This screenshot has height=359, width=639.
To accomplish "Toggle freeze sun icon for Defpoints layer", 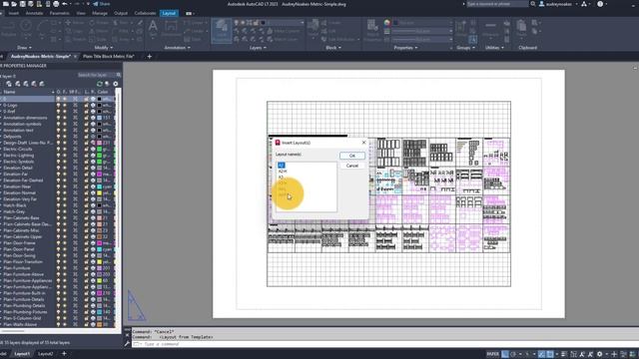I will (65, 137).
